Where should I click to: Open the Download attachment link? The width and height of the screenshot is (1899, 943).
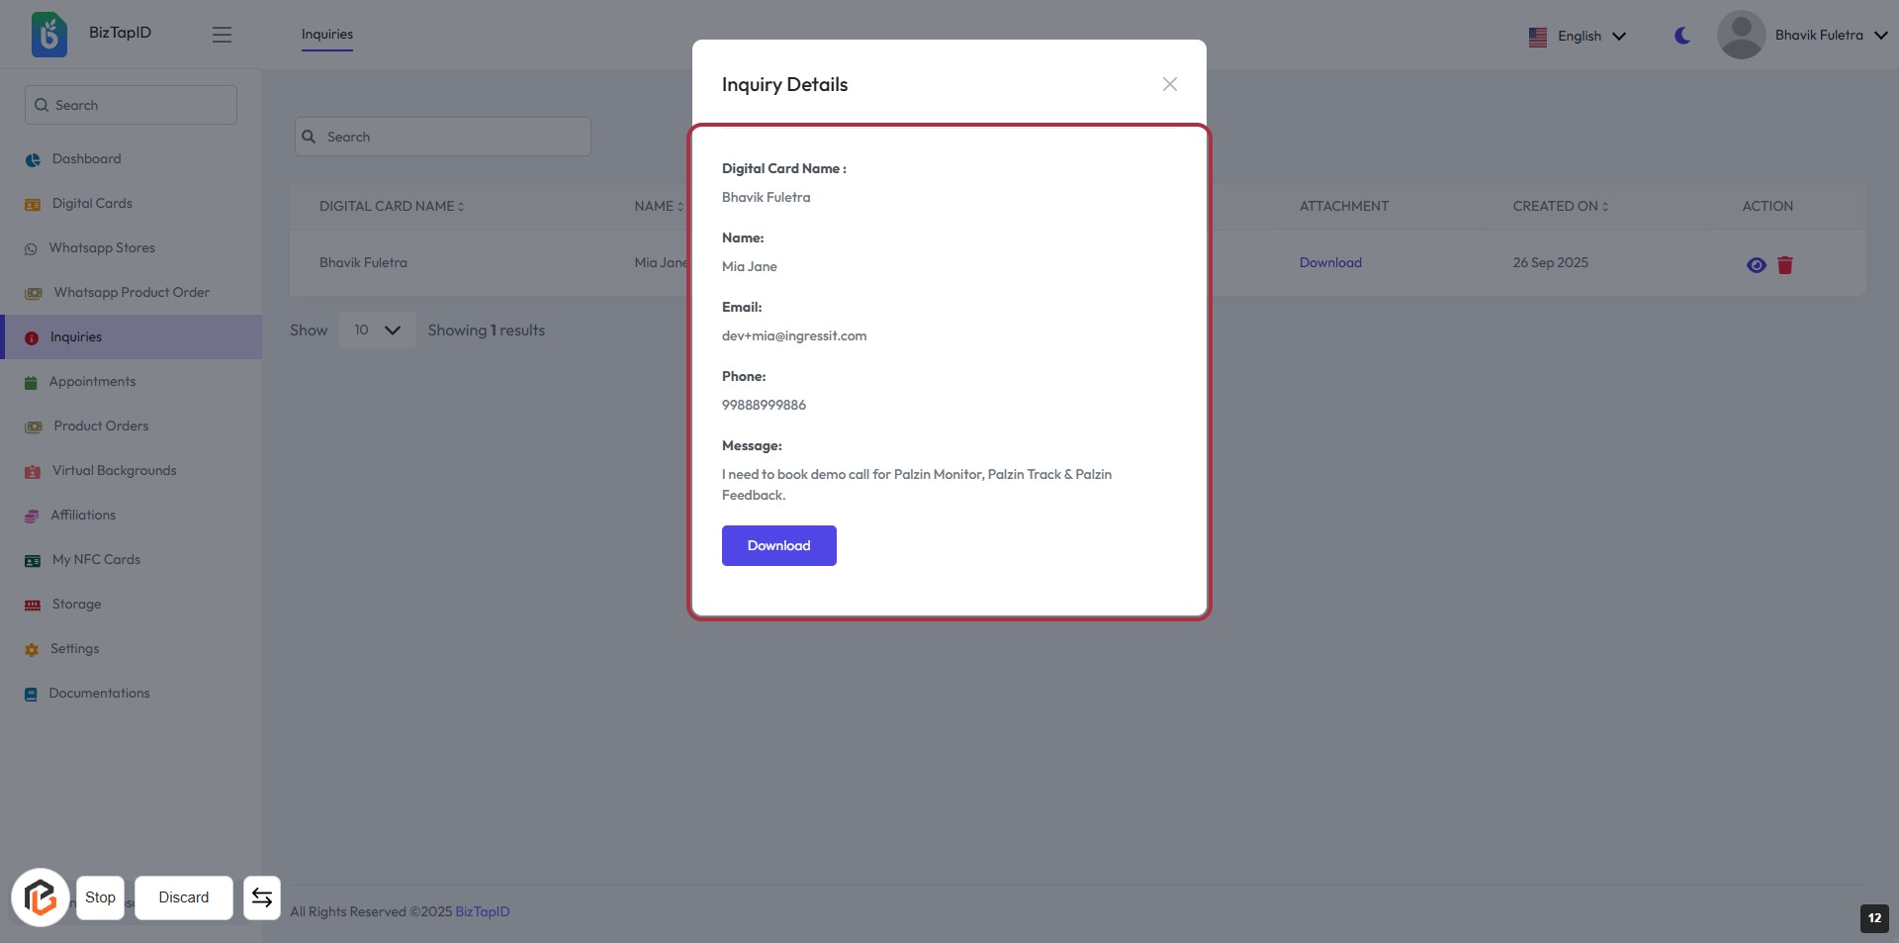[1329, 263]
